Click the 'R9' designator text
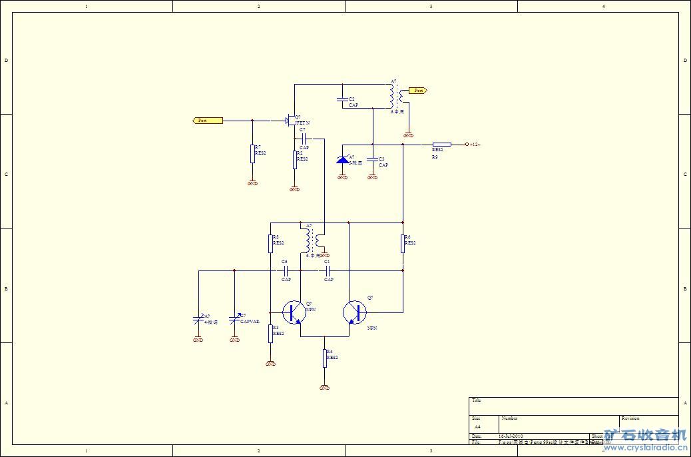This screenshot has height=457, width=691. point(435,157)
